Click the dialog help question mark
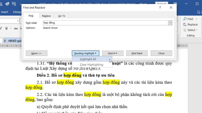The height and width of the screenshot is (113, 202). click(160, 8)
